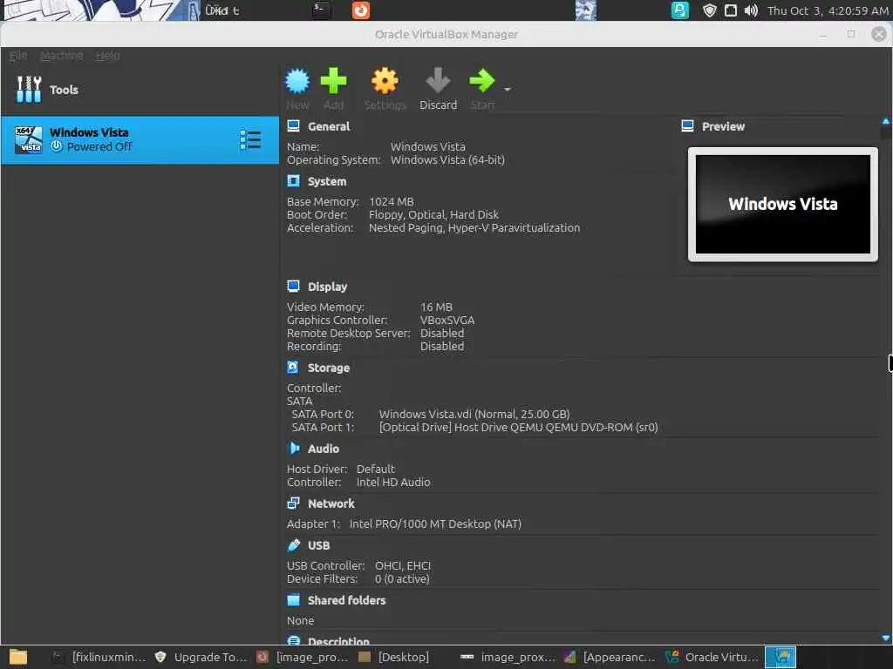The height and width of the screenshot is (669, 893).
Task: Click the USB section heading
Action: point(318,545)
